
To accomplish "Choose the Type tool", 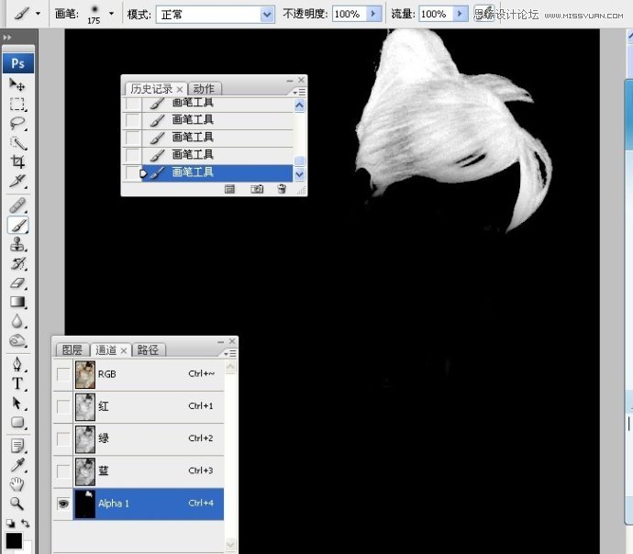I will point(17,383).
